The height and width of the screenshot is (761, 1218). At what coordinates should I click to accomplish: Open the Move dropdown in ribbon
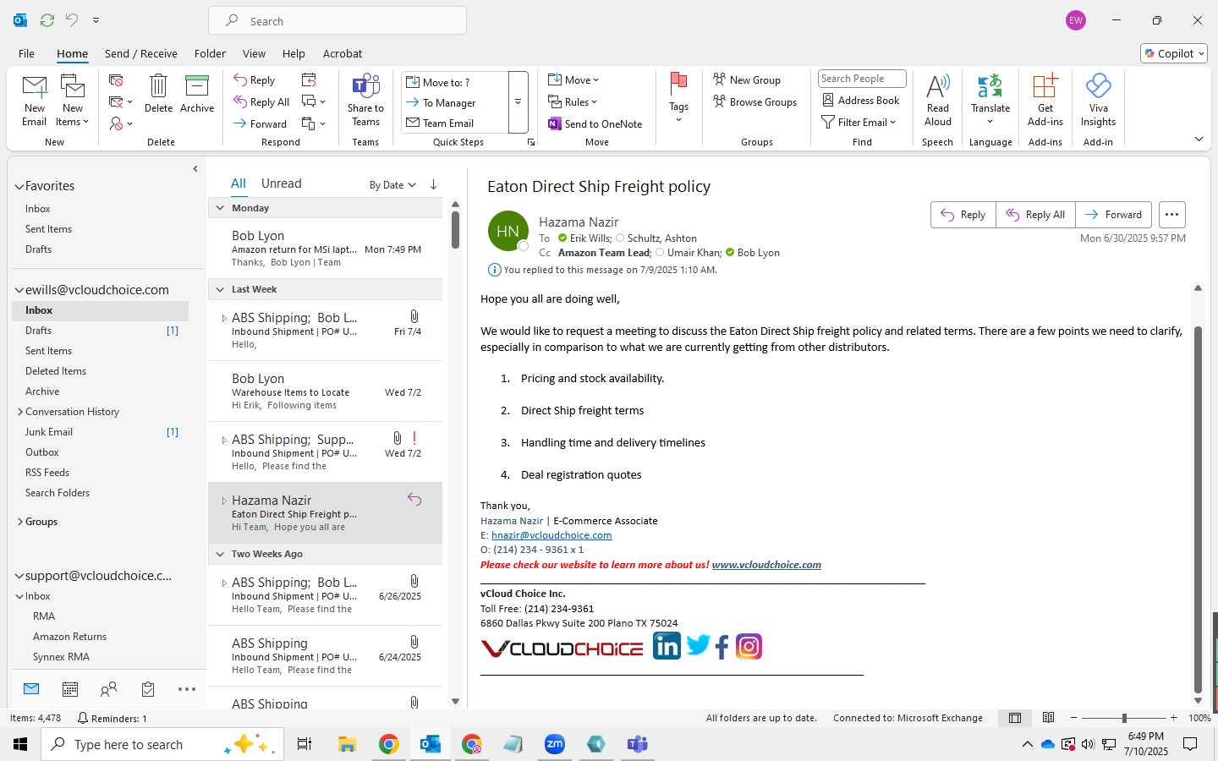[x=573, y=80]
